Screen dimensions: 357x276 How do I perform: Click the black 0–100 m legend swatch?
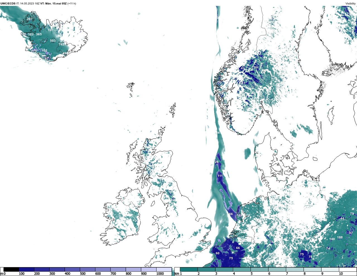pyautogui.click(x=11, y=269)
